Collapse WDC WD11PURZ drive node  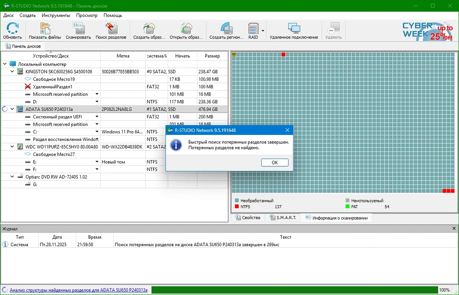[x=13, y=147]
